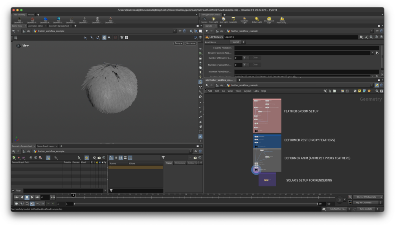Switch to the Geometry Spreadsheet tab
395x226 pixels.
pos(59,26)
